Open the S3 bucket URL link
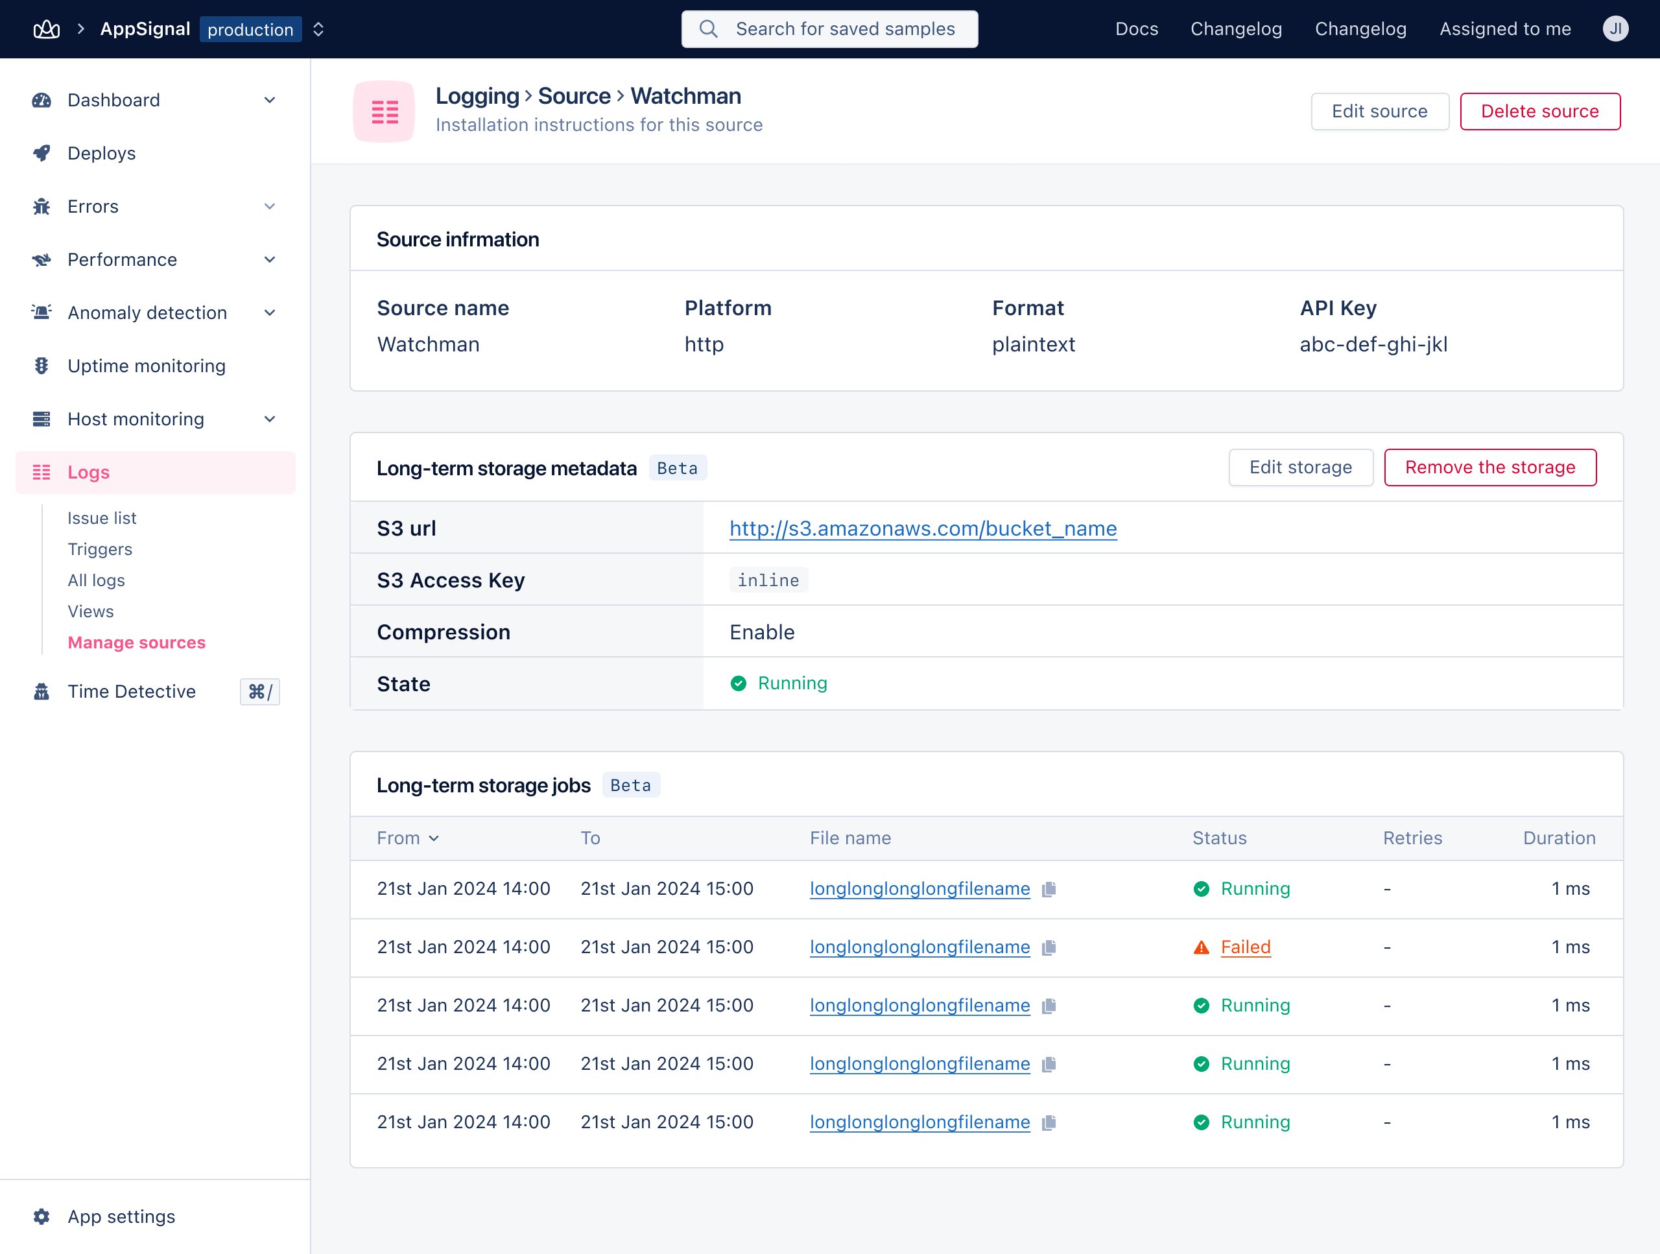 [923, 528]
